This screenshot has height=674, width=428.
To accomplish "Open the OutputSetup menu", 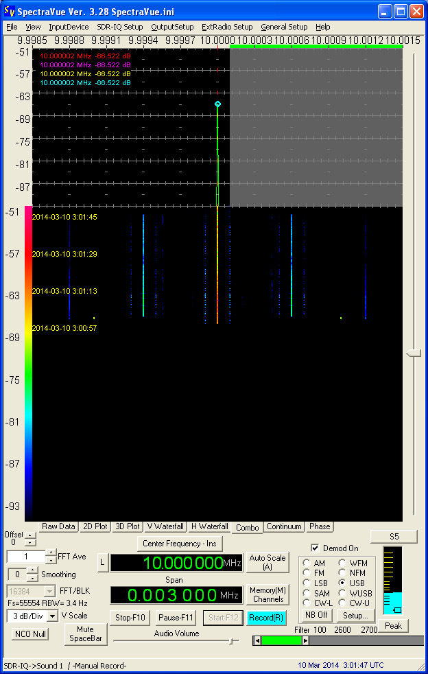I will 172,27.
